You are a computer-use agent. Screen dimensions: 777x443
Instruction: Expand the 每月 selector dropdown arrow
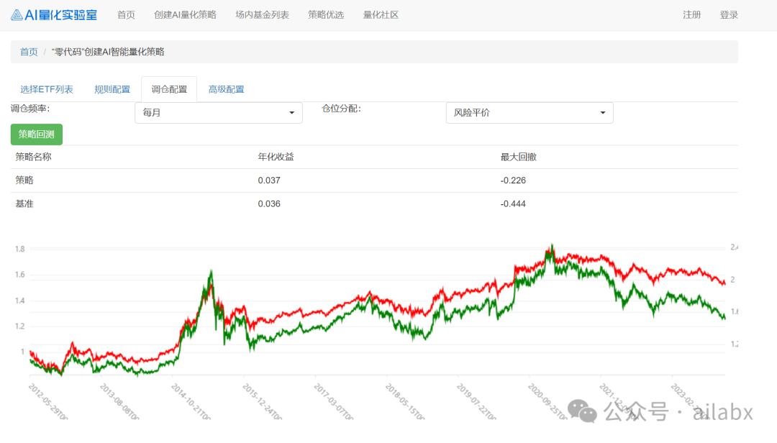pyautogui.click(x=291, y=113)
